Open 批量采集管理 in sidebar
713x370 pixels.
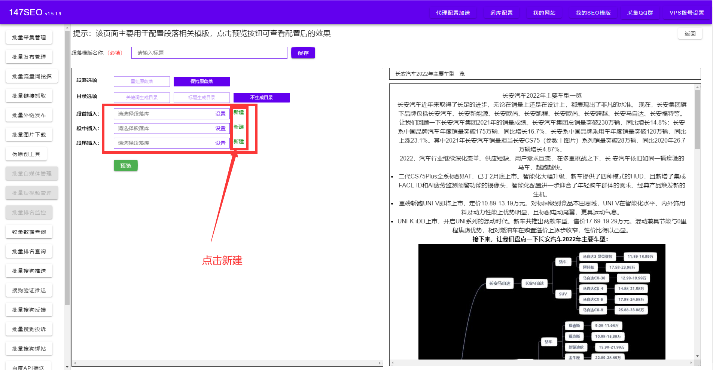pyautogui.click(x=29, y=37)
